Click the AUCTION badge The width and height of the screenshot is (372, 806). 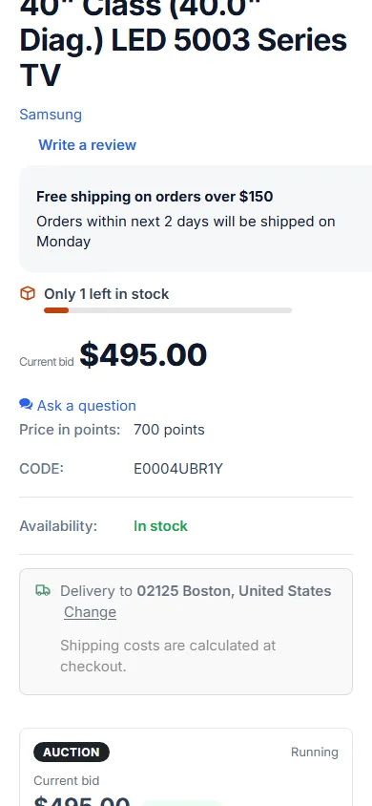(x=72, y=752)
